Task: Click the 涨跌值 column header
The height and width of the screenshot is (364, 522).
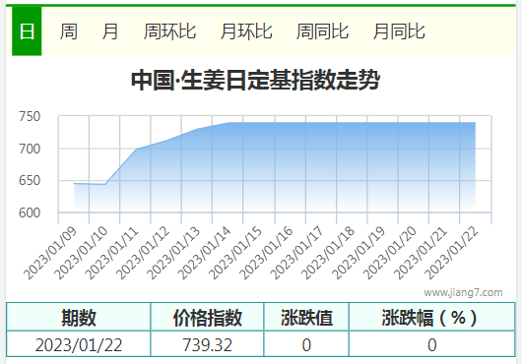Action: (306, 317)
